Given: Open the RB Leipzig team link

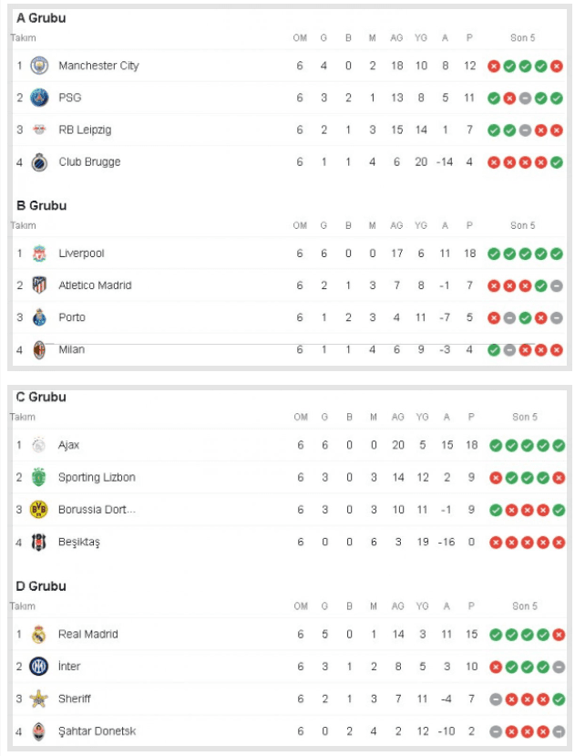Looking at the screenshot, I should [85, 129].
